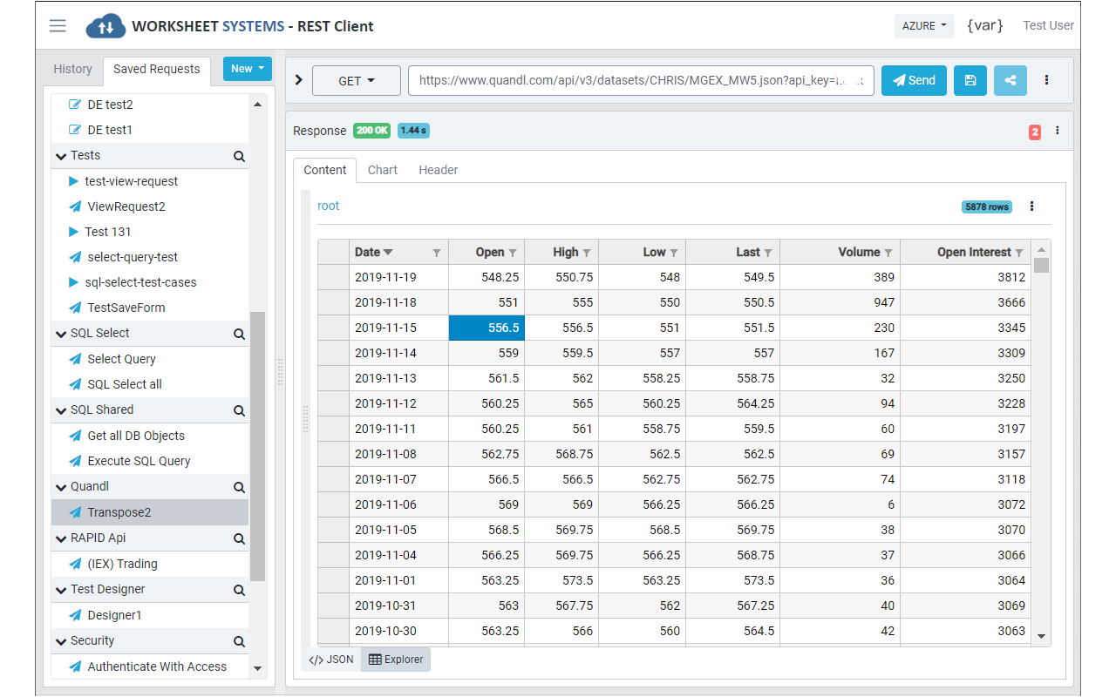Filter the Low column
Screen dimensions: 1116x697
click(x=674, y=253)
